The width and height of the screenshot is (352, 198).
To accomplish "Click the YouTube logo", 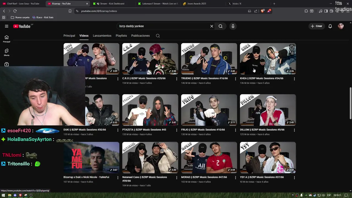I will (x=22, y=26).
